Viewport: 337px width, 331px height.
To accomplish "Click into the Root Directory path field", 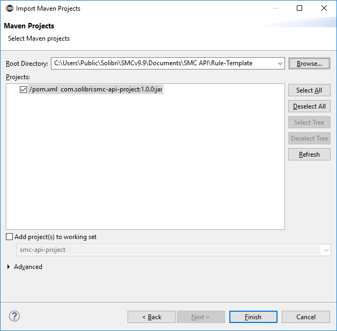I will (x=161, y=64).
